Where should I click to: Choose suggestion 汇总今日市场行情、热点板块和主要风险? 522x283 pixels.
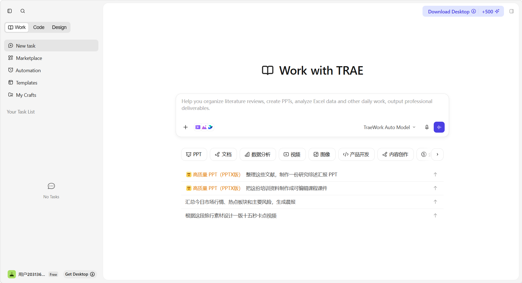(x=312, y=202)
